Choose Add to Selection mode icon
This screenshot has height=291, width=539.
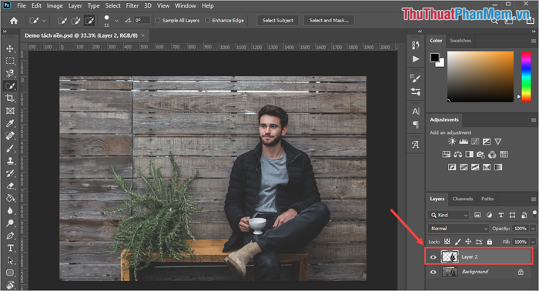tap(75, 21)
